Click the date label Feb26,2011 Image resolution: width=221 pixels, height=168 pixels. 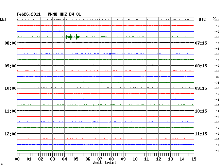pos(29,14)
